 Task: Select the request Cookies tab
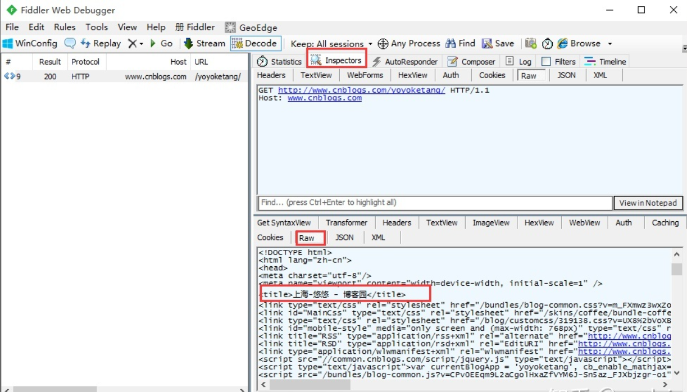click(x=492, y=75)
